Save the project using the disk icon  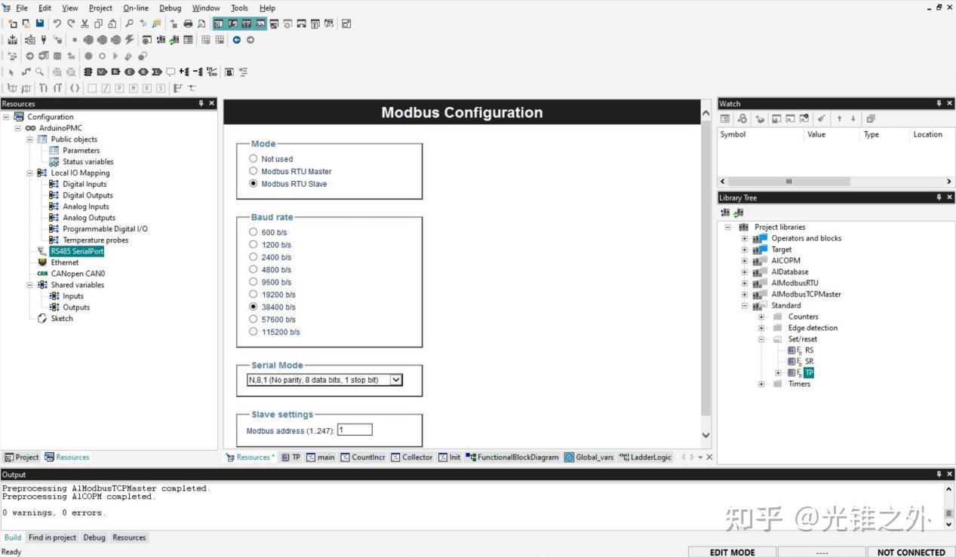tap(39, 23)
